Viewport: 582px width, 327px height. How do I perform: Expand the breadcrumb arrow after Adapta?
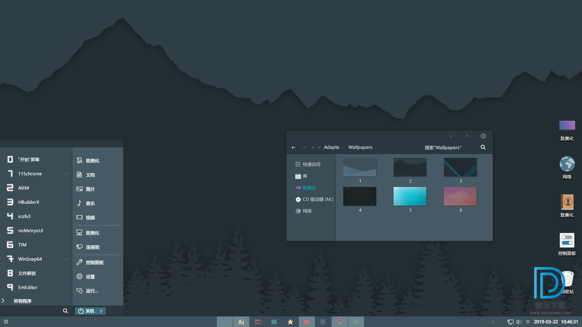pyautogui.click(x=343, y=148)
